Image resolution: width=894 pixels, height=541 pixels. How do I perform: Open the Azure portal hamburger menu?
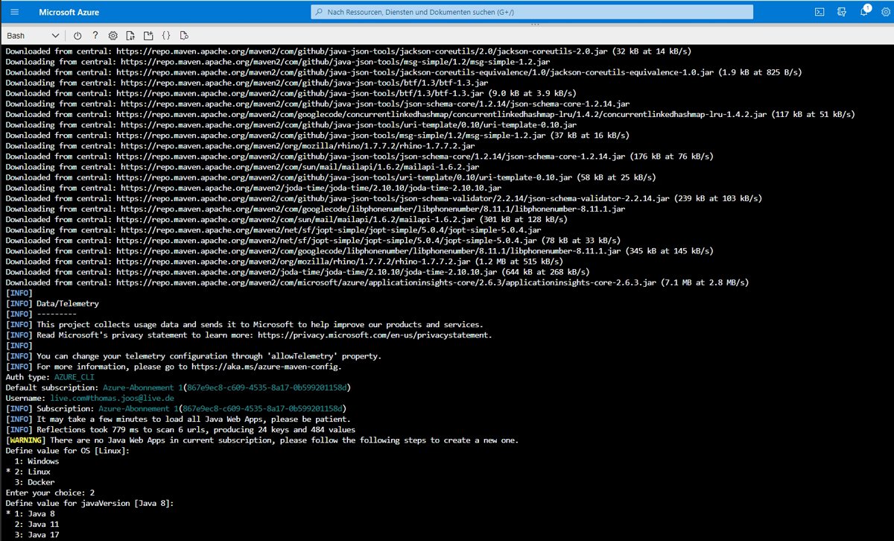[15, 12]
